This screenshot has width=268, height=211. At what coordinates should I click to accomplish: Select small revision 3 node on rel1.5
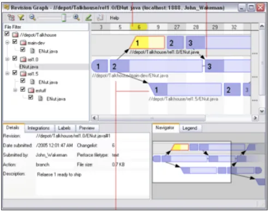point(247,89)
